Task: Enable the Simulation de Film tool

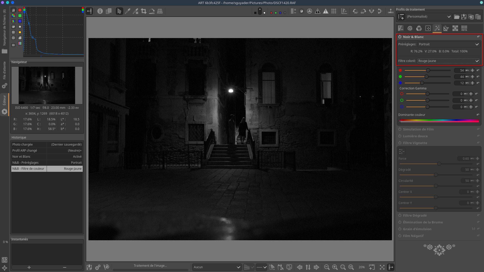Action: pyautogui.click(x=400, y=129)
